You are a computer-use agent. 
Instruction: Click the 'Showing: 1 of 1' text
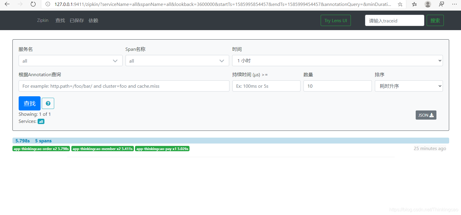pyautogui.click(x=35, y=114)
